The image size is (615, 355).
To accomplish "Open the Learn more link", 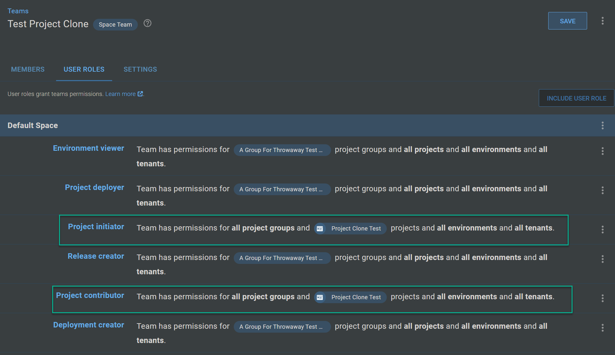I will tap(120, 93).
